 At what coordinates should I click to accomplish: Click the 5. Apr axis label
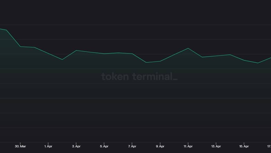pos(104,146)
